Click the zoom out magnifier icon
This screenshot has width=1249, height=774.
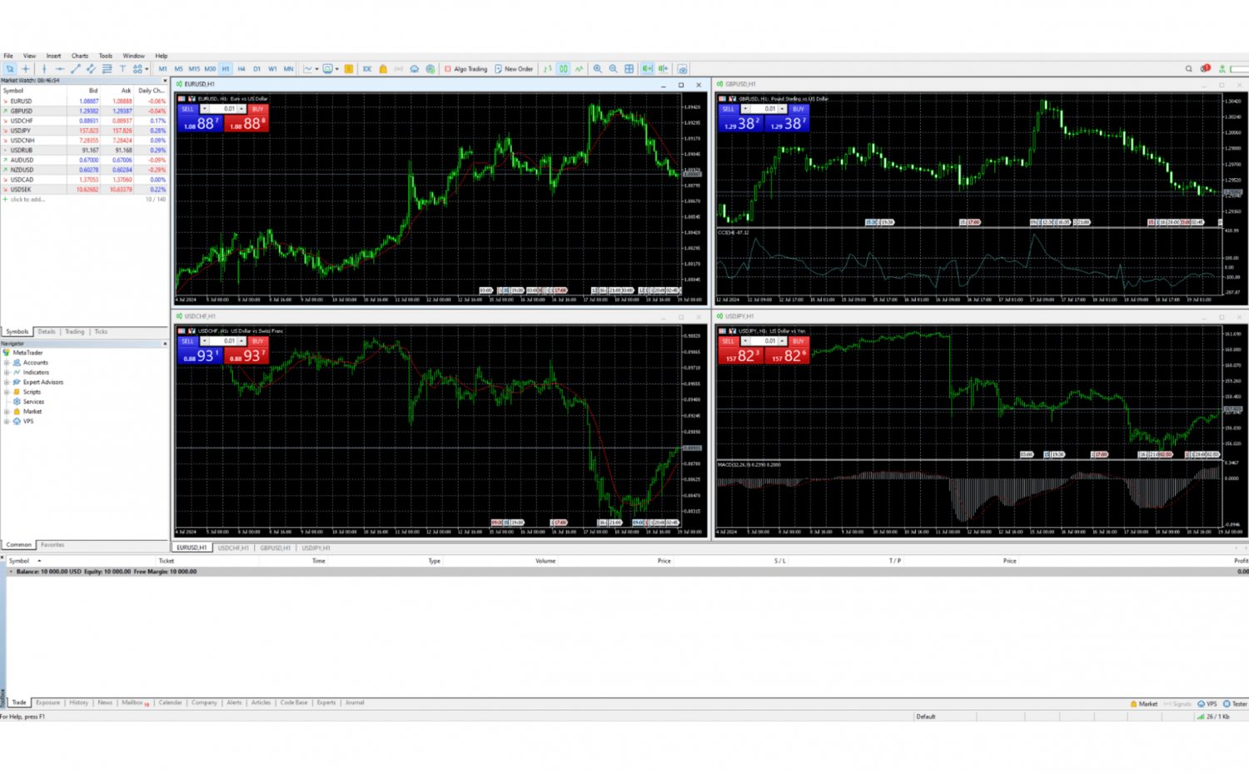click(x=613, y=69)
